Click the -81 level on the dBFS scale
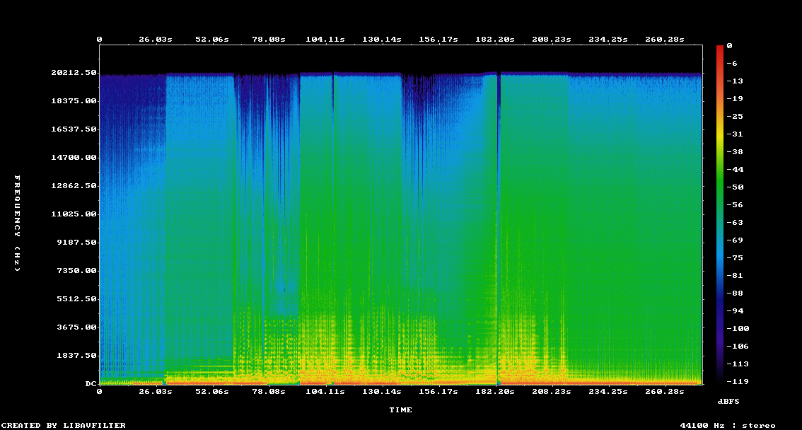The width and height of the screenshot is (802, 430). coord(734,275)
